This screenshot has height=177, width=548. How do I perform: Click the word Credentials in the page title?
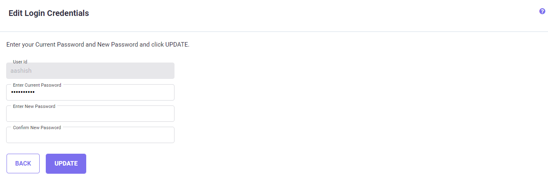coord(68,13)
